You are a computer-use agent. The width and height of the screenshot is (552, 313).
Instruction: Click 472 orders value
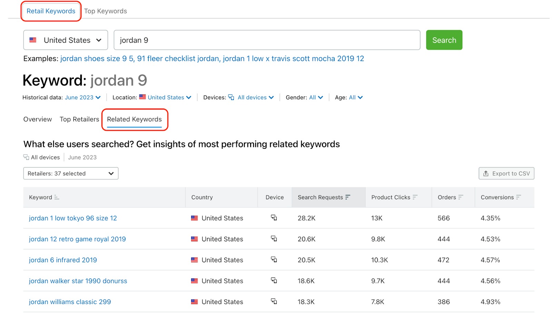(444, 260)
